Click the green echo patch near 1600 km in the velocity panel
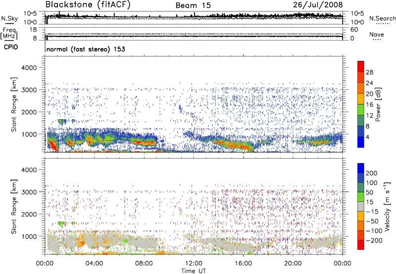The image size is (396, 274). [x=61, y=224]
